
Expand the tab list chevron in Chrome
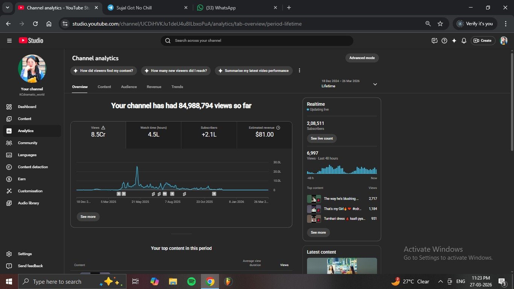7,8
